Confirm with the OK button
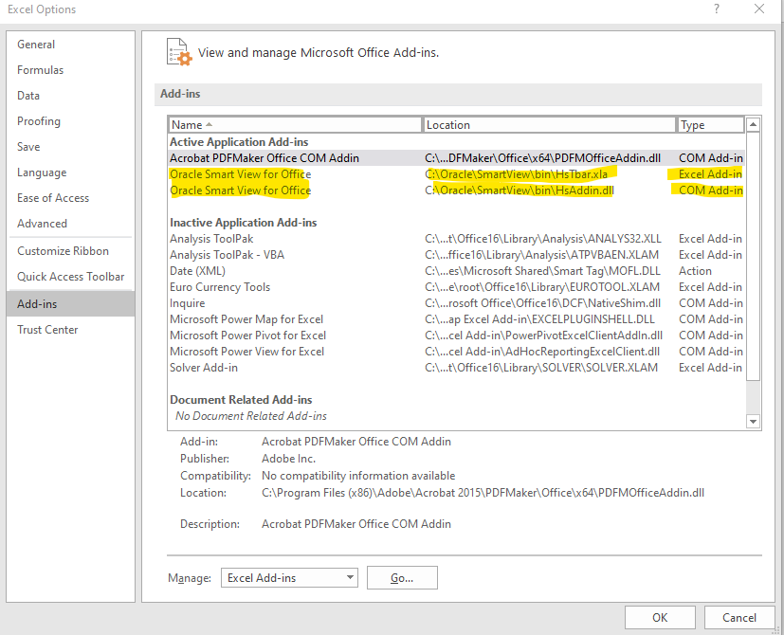The width and height of the screenshot is (784, 635). click(660, 618)
